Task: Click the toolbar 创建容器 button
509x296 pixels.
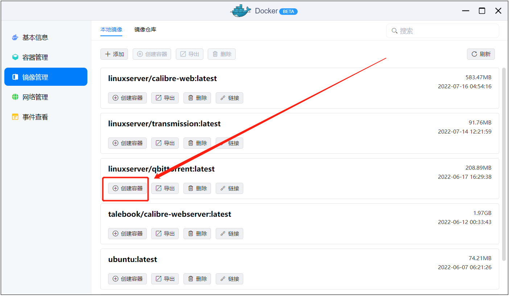Action: (x=152, y=54)
